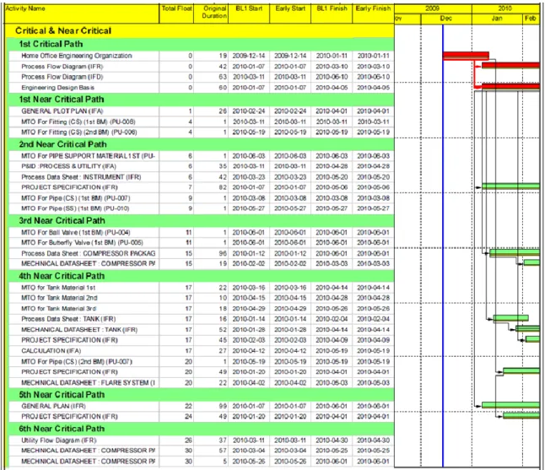Select Process Flow Diagram (IFR) activity
This screenshot has width=545, height=470.
point(202,67)
